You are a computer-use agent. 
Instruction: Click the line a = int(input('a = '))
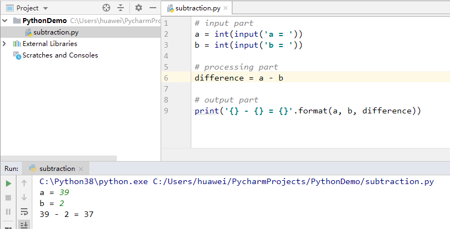(x=248, y=34)
